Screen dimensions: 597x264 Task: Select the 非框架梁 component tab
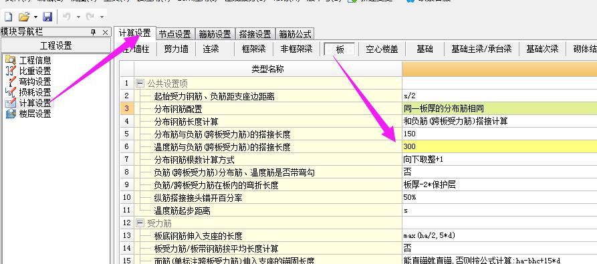click(x=296, y=49)
